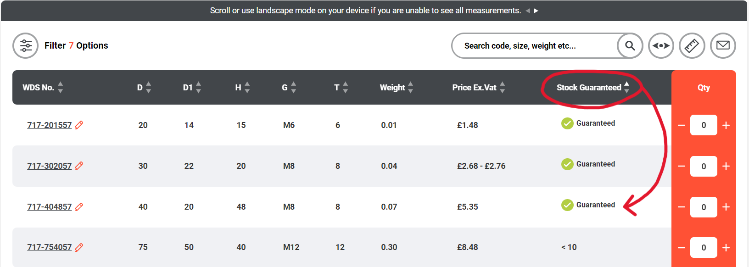Increase quantity for 717-302057

pos(726,166)
